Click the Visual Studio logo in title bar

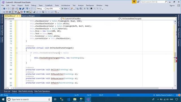pyautogui.click(x=3, y=2)
